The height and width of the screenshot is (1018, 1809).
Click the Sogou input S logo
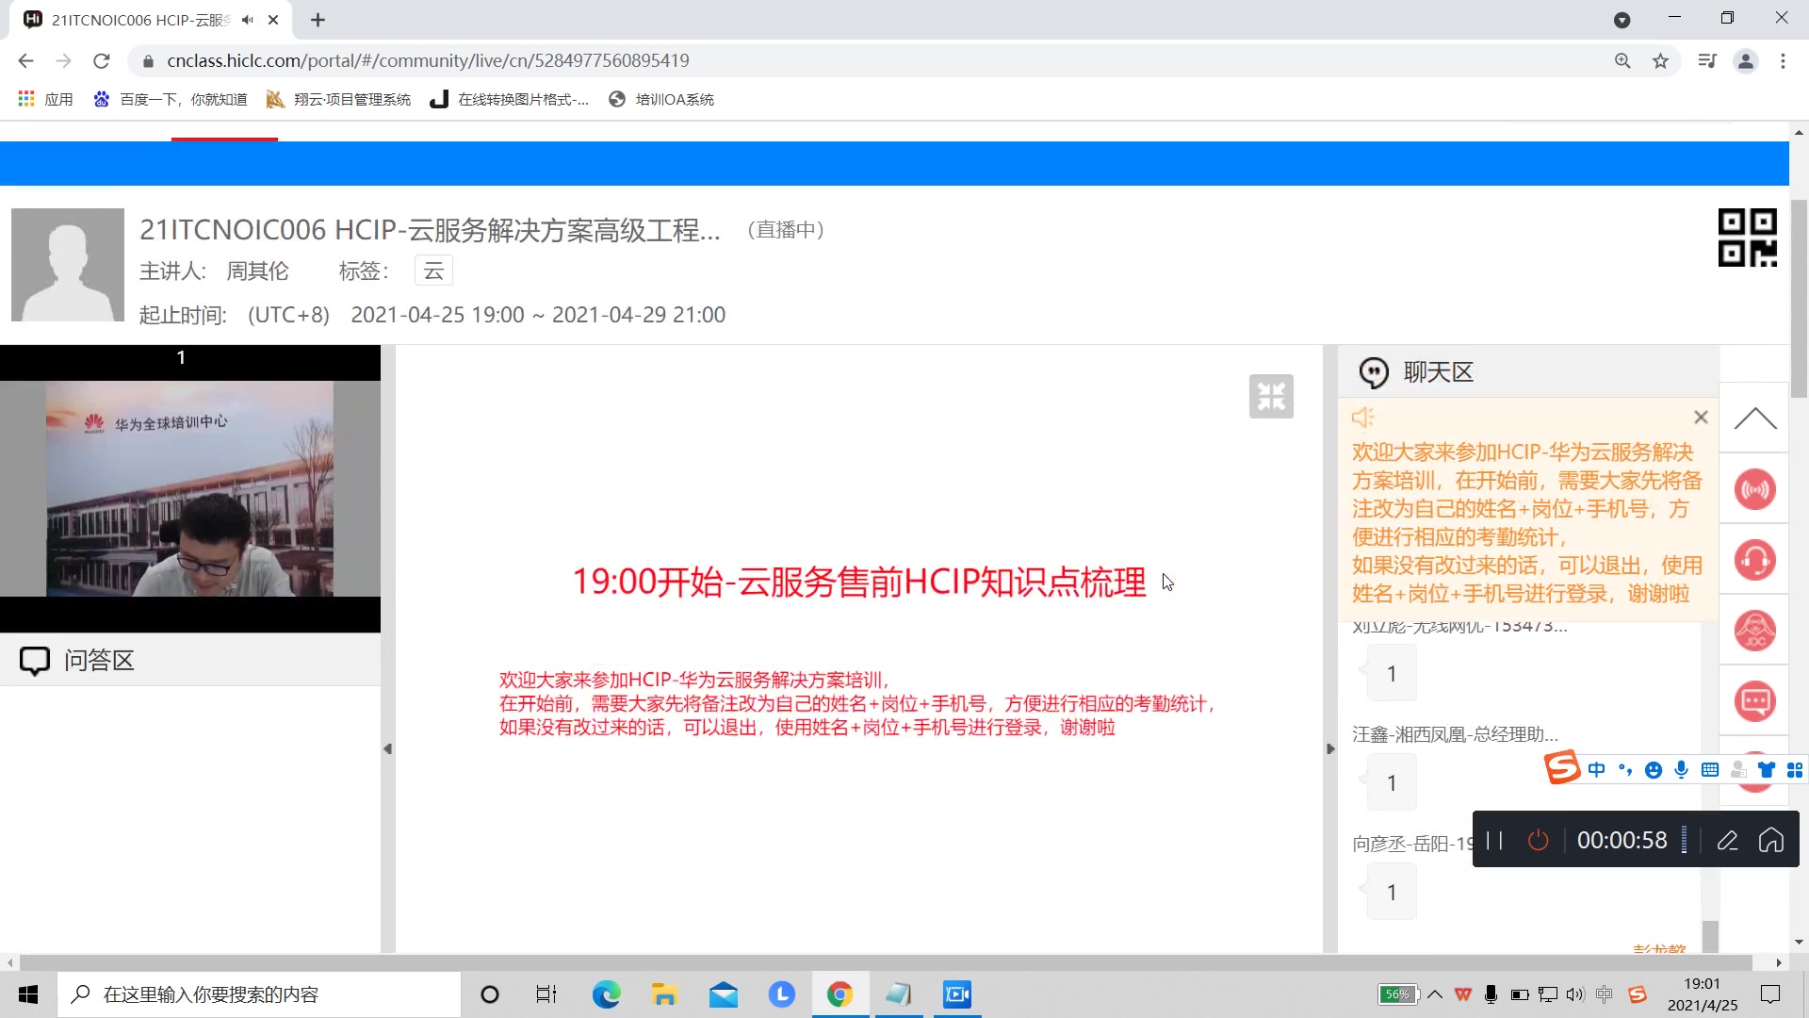click(1561, 767)
